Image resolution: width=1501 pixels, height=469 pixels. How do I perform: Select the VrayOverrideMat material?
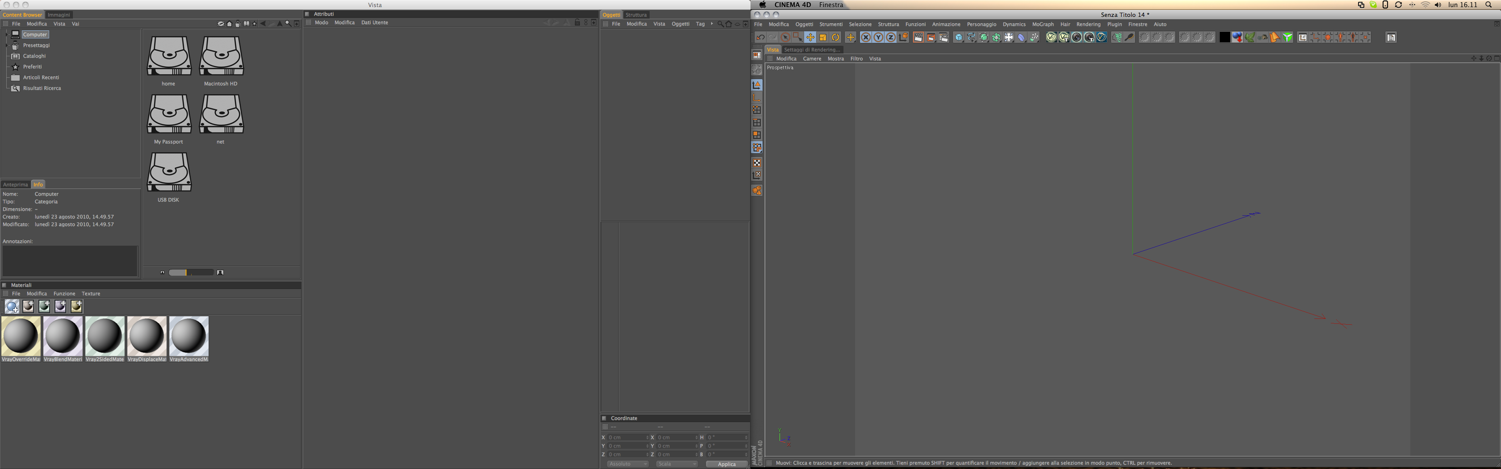21,339
